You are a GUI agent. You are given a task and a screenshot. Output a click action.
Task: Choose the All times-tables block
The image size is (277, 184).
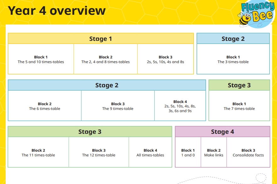click(x=150, y=153)
